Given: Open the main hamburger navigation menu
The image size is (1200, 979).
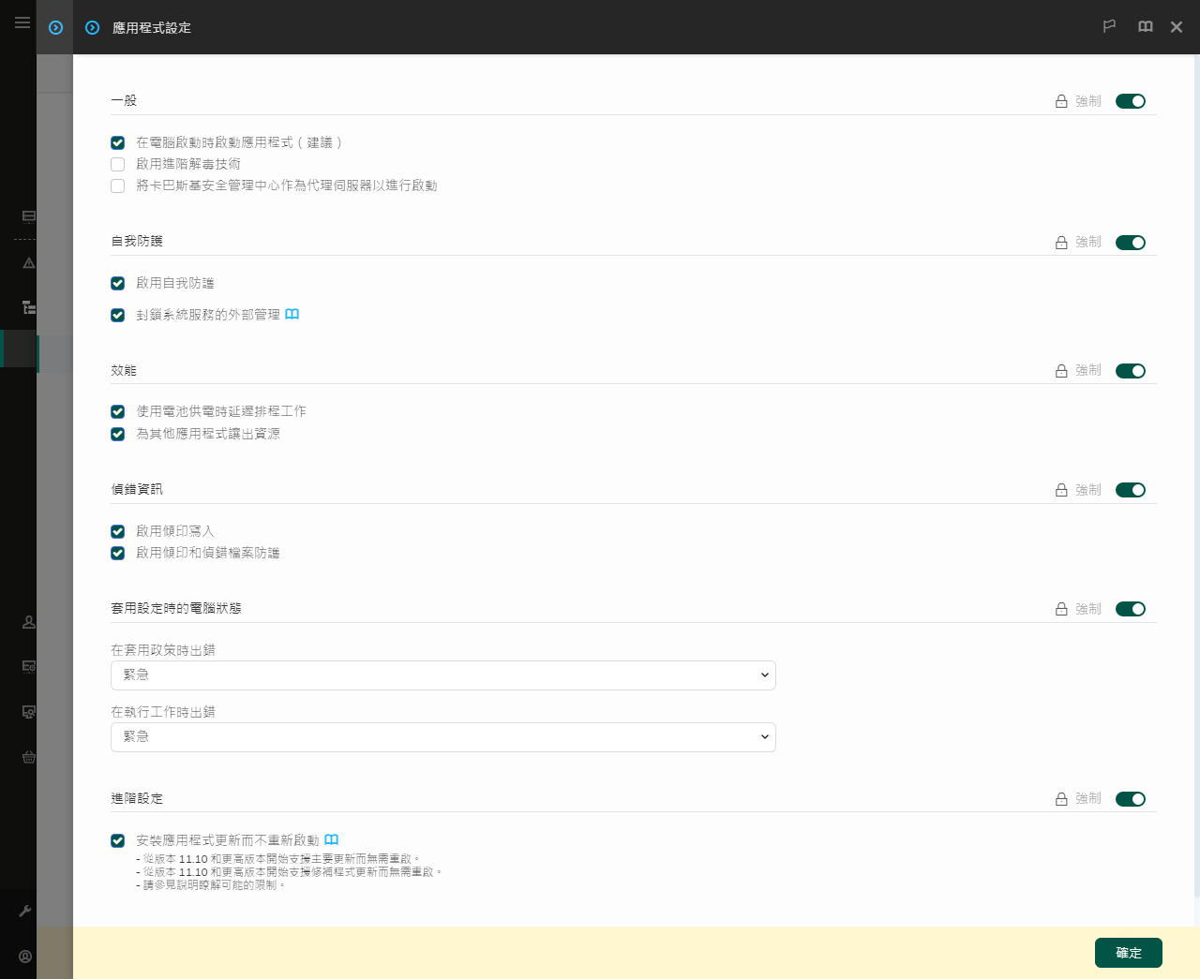Looking at the screenshot, I should [22, 22].
